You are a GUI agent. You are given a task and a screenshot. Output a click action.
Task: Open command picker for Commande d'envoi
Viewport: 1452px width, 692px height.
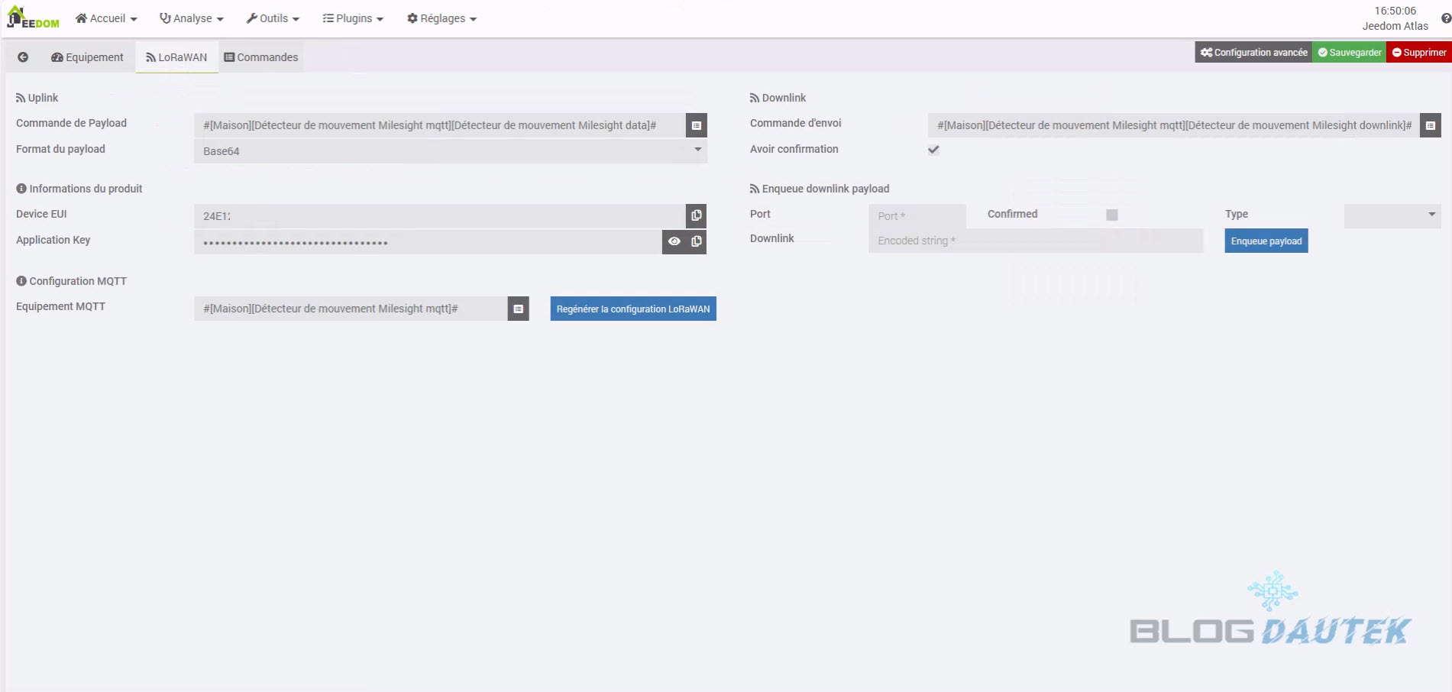tap(1430, 125)
